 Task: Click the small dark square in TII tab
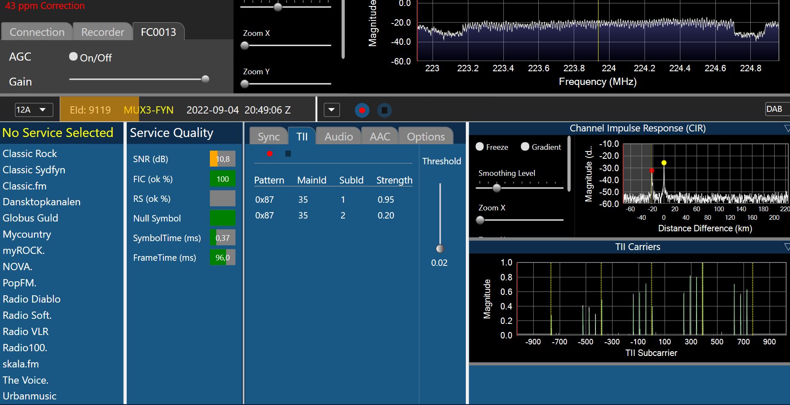288,154
